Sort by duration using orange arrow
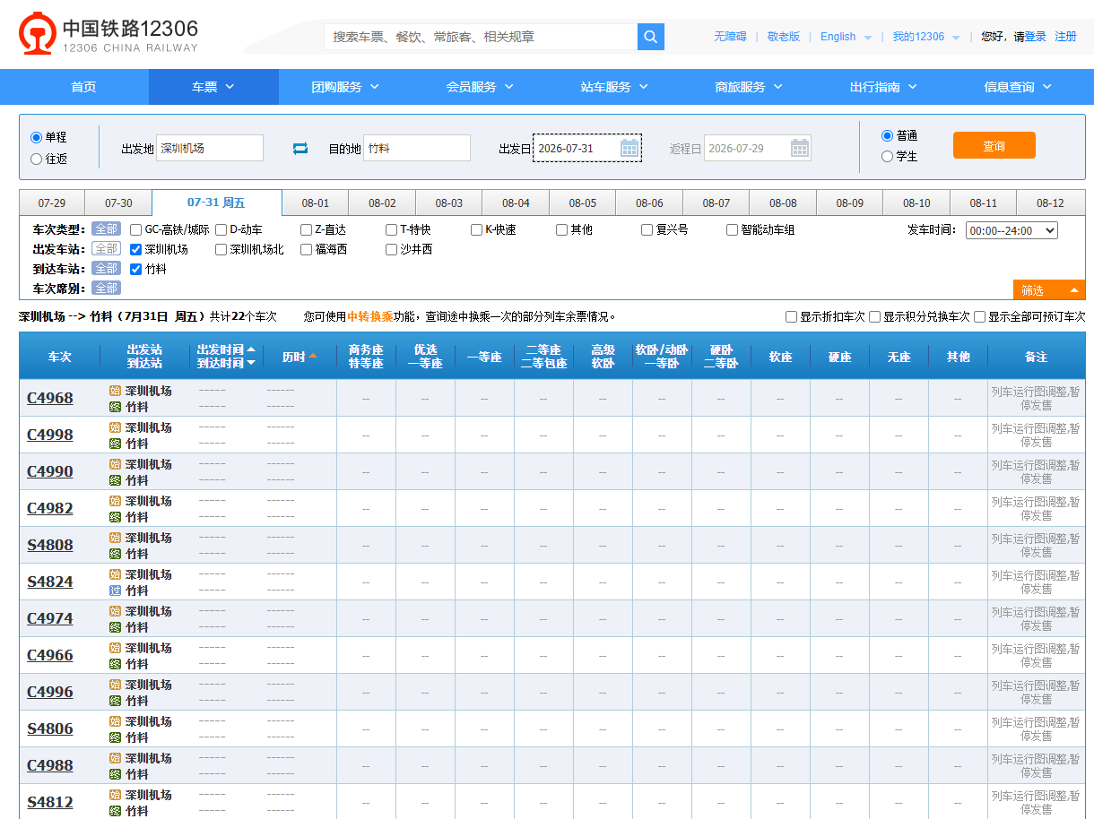The height and width of the screenshot is (819, 1094). coord(313,356)
